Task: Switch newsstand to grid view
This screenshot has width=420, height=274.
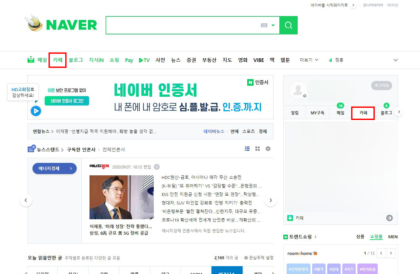Action: [x=258, y=149]
